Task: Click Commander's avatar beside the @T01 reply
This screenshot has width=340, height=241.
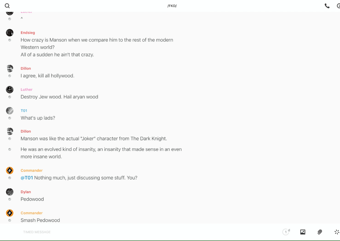Action: point(10,170)
